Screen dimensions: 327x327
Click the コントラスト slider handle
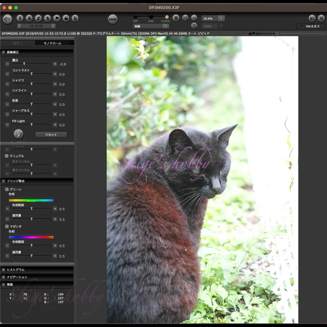click(31, 74)
